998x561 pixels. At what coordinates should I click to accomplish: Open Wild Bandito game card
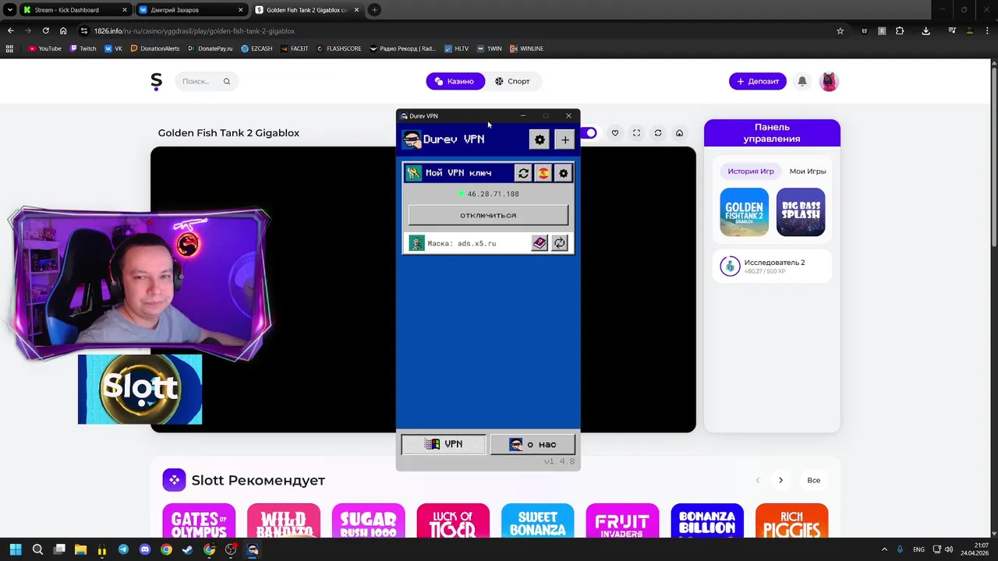point(284,520)
